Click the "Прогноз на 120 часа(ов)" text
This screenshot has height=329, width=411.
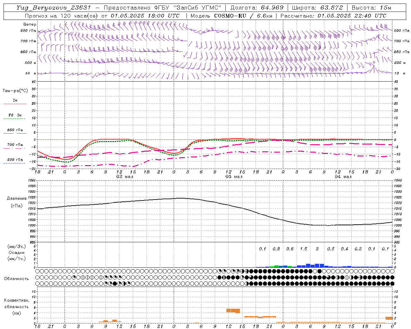(62, 16)
